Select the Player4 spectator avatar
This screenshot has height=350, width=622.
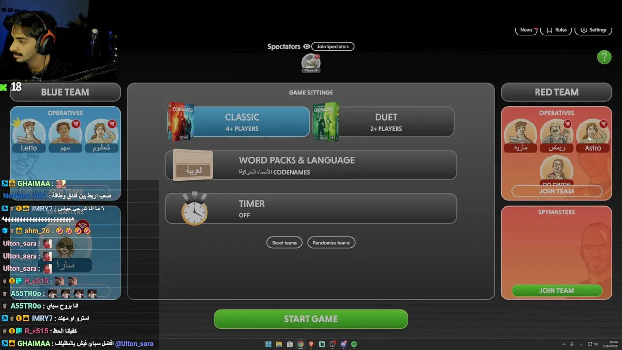(311, 63)
